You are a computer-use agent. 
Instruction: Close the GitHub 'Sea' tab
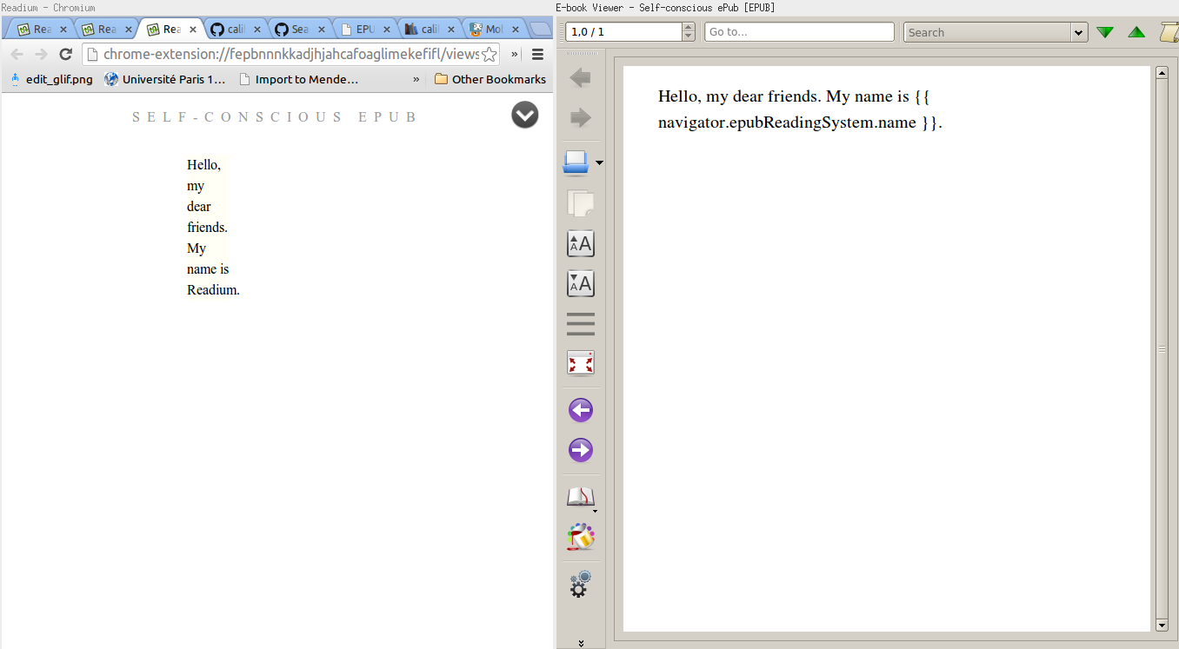pos(320,29)
